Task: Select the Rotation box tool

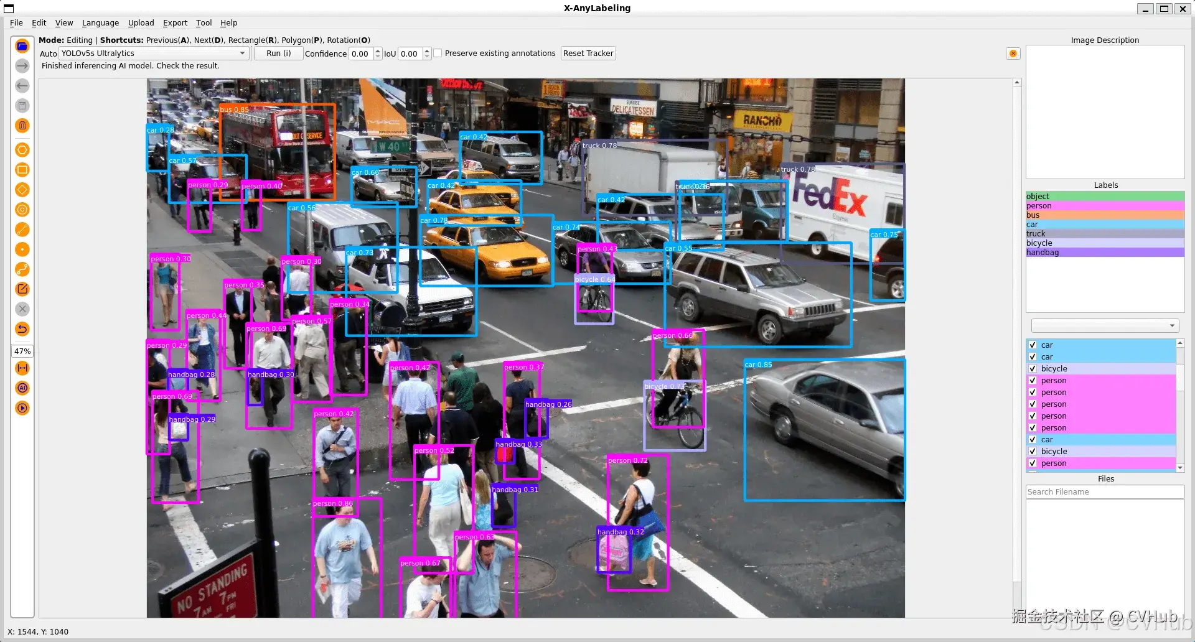Action: coord(22,190)
